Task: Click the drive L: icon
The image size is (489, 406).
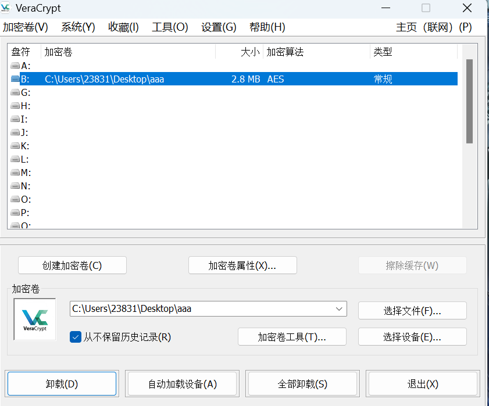Action: 15,159
